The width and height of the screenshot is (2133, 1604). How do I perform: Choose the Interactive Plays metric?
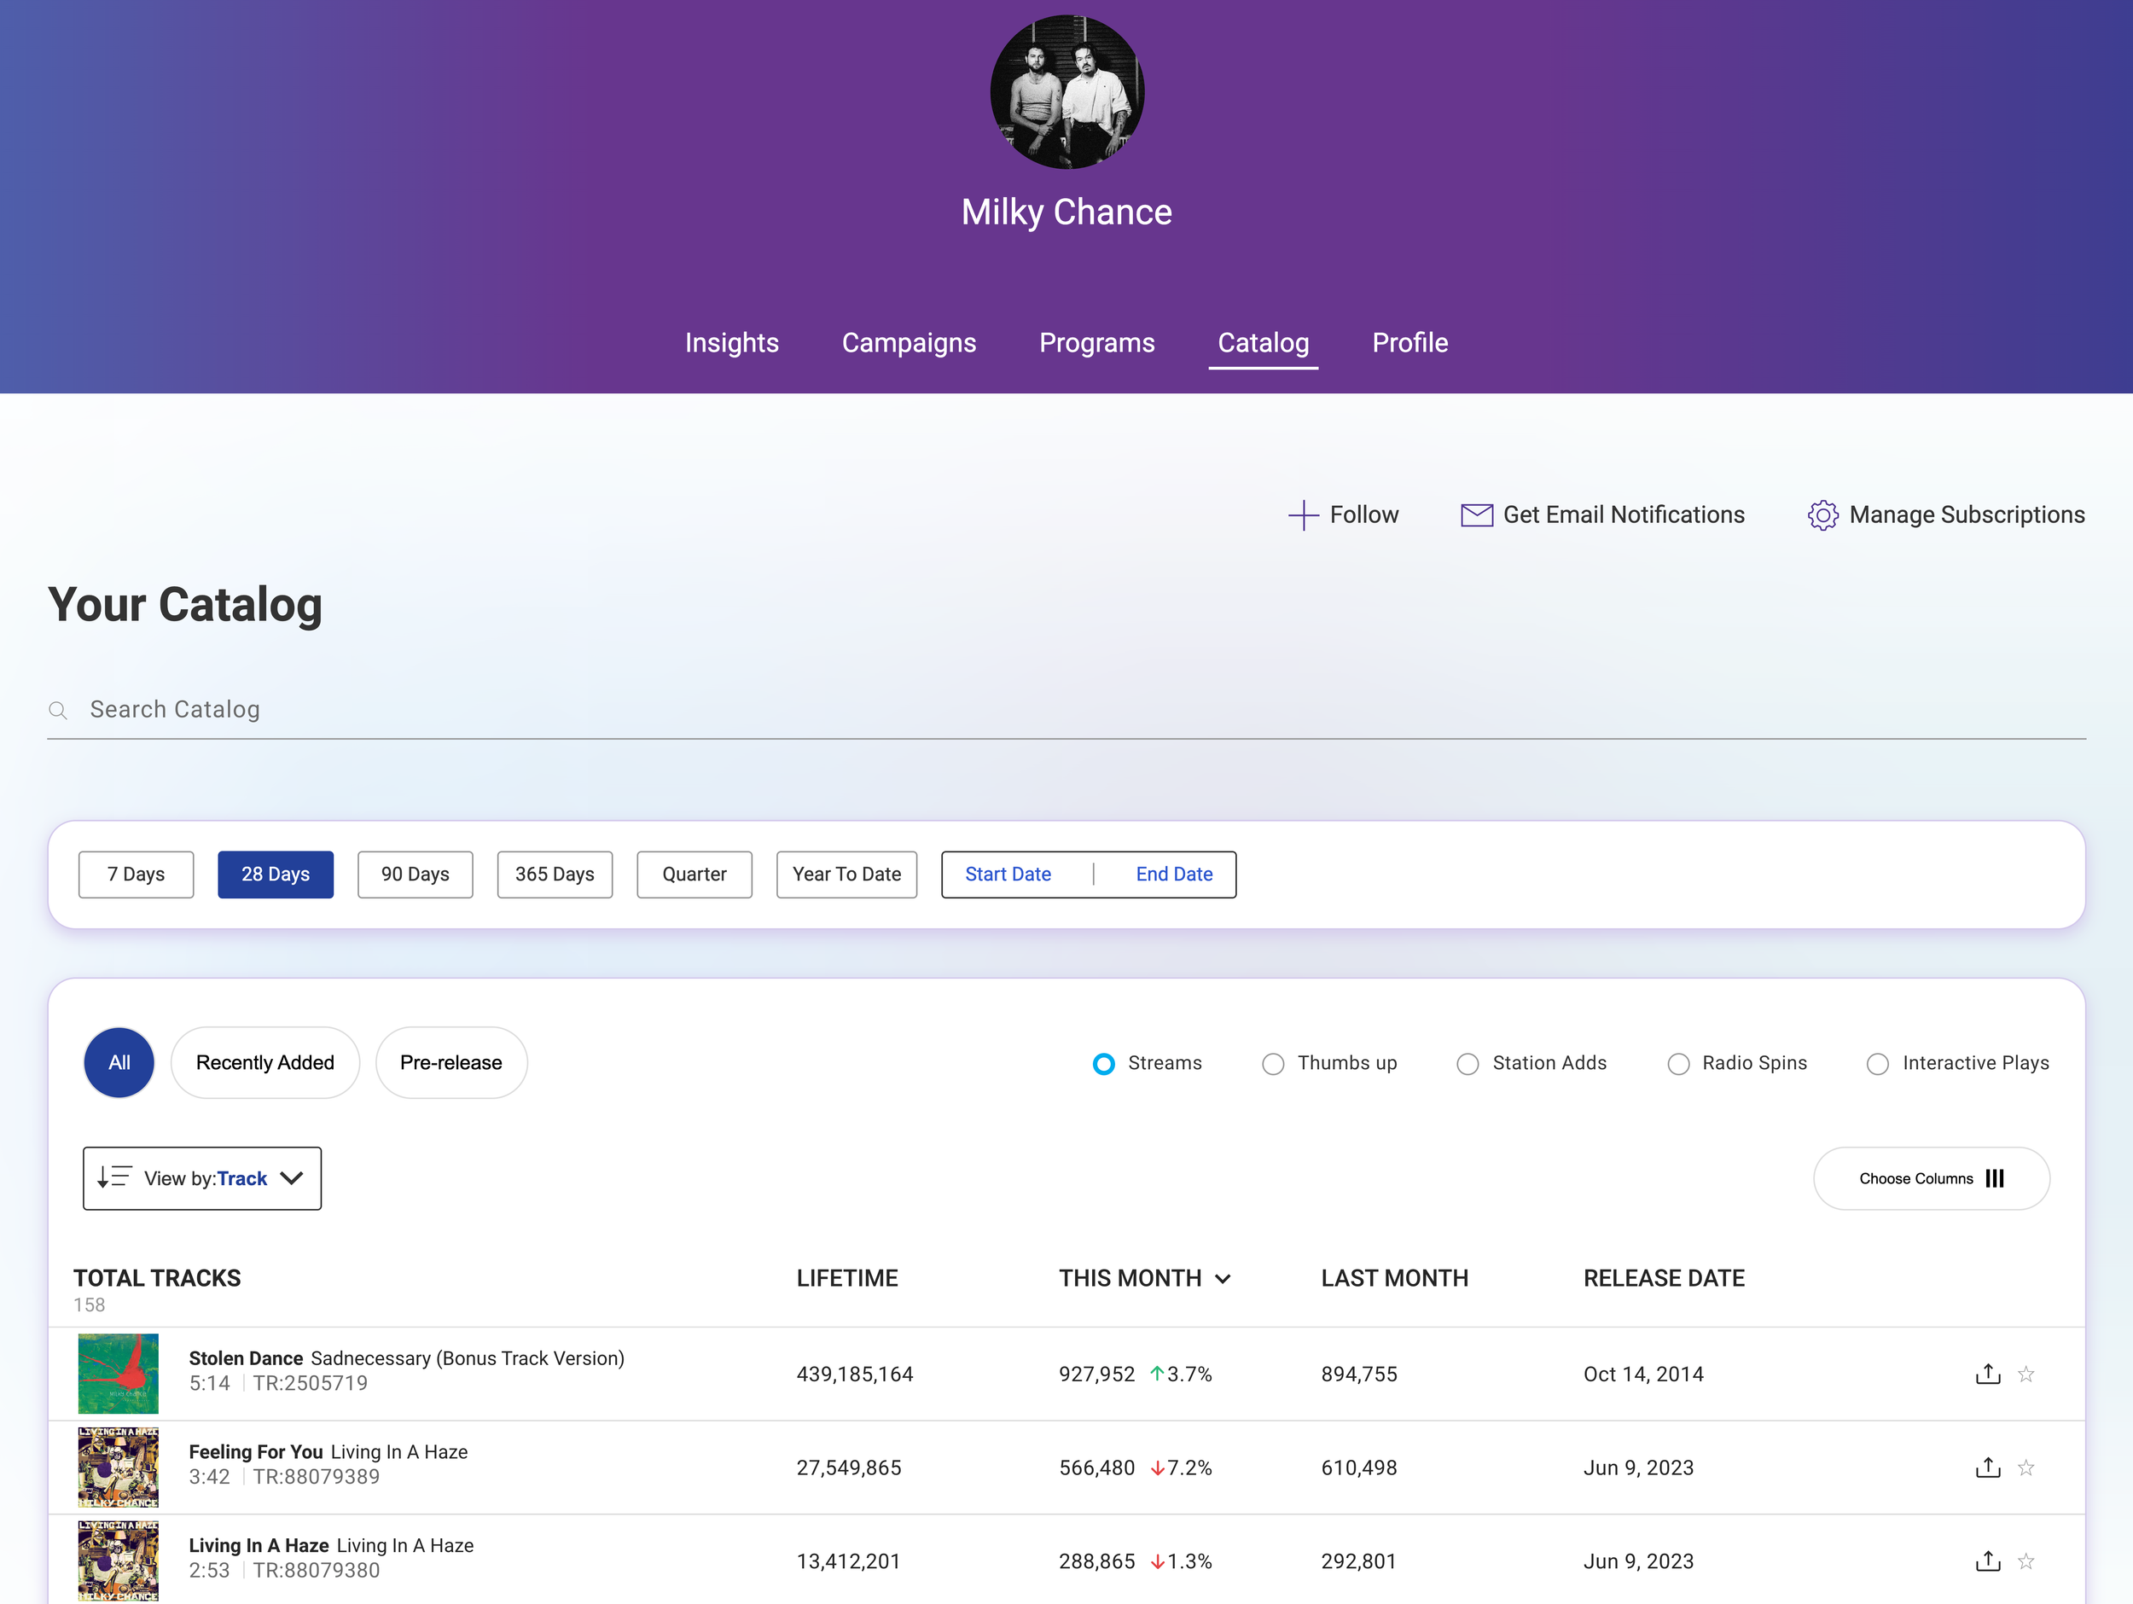1877,1063
